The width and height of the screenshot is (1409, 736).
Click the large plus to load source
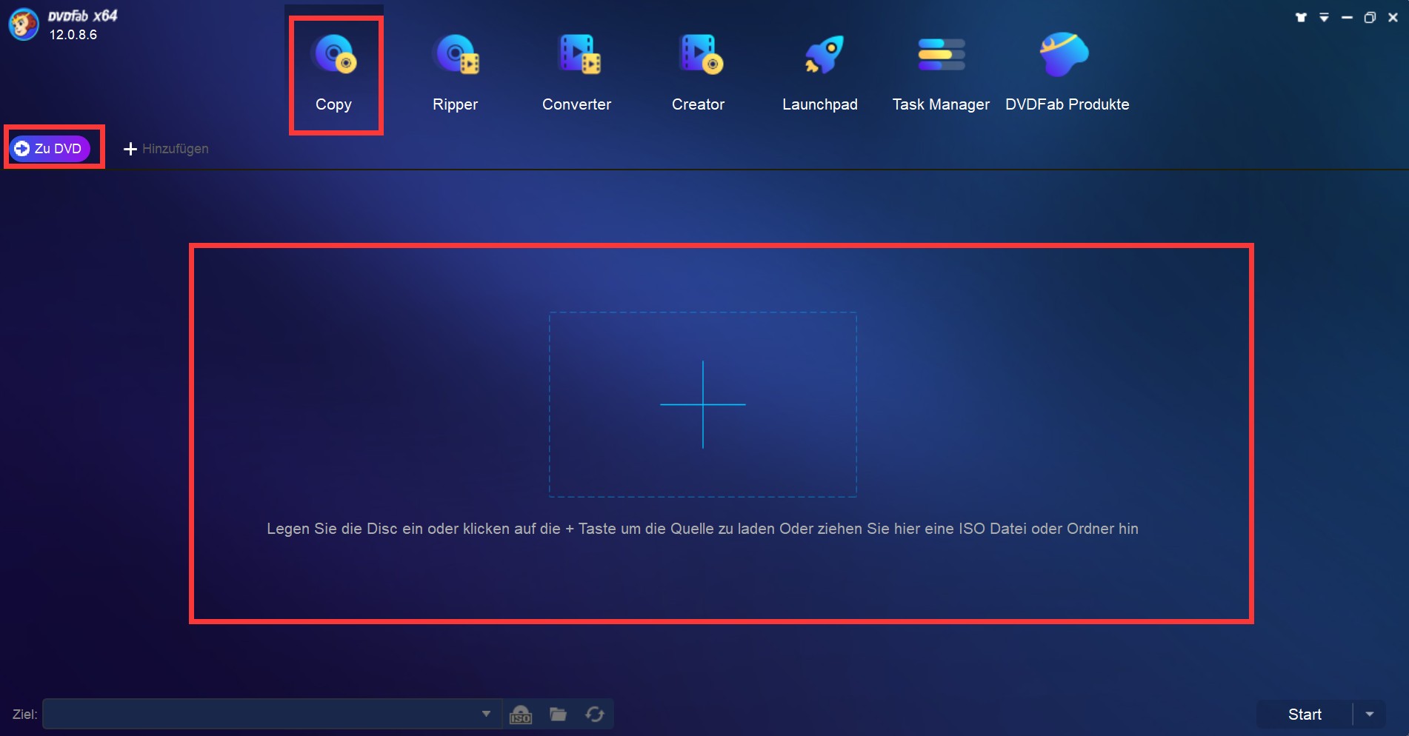point(702,404)
